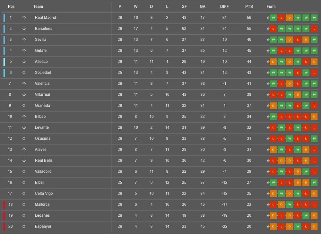Click the red L badge in Real Madrid's form
The width and height of the screenshot is (321, 234).
(x=281, y=18)
